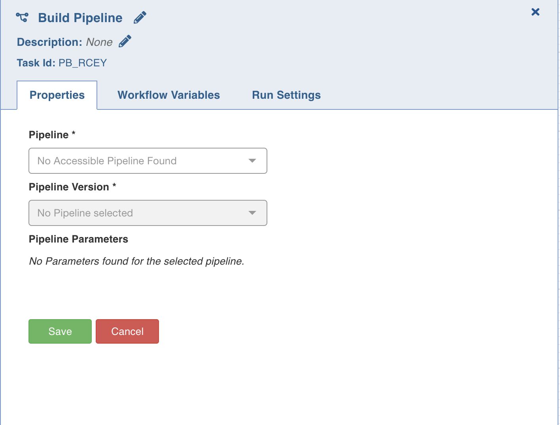Open the Workflow Variables tab

pyautogui.click(x=168, y=95)
